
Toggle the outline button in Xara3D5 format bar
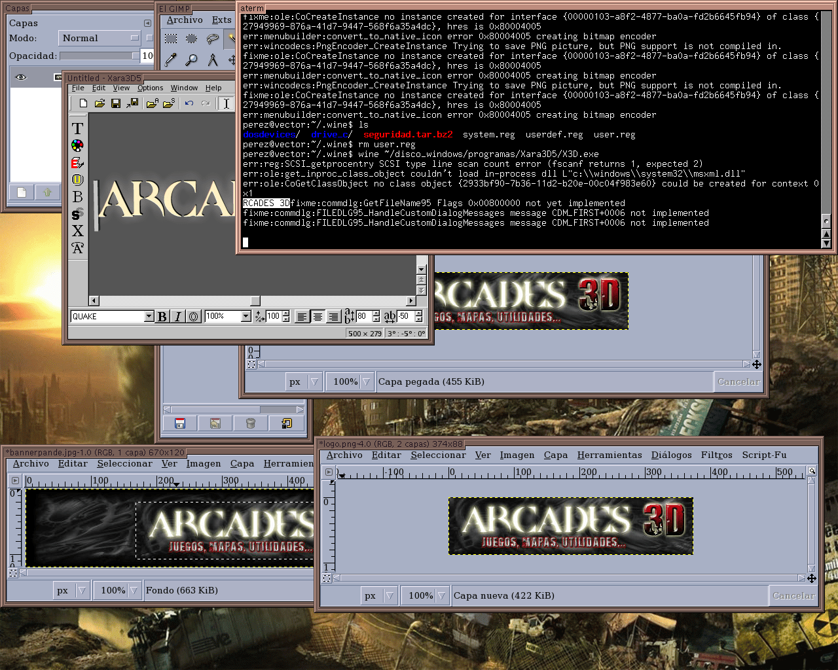pos(194,317)
